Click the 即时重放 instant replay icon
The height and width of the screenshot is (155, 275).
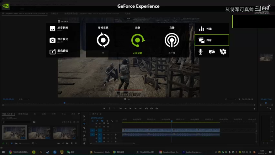pos(103,40)
